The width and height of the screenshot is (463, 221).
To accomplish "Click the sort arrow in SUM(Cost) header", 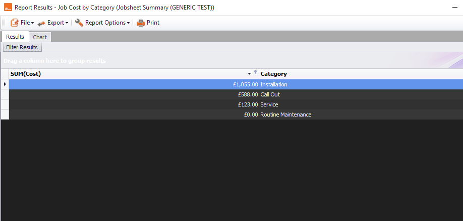I will click(250, 74).
